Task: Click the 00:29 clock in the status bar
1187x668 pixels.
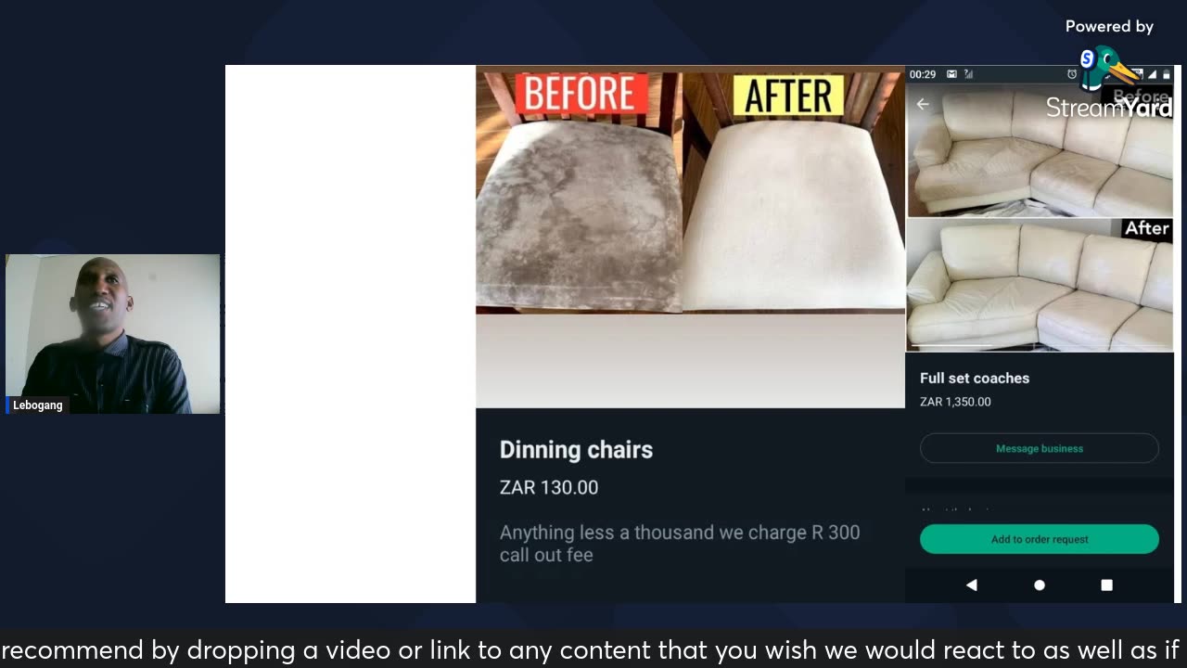Action: coord(923,74)
